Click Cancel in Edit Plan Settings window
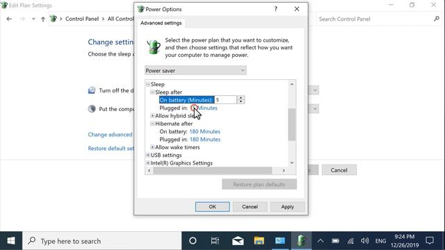The height and width of the screenshot is (250, 445). pyautogui.click(x=339, y=170)
